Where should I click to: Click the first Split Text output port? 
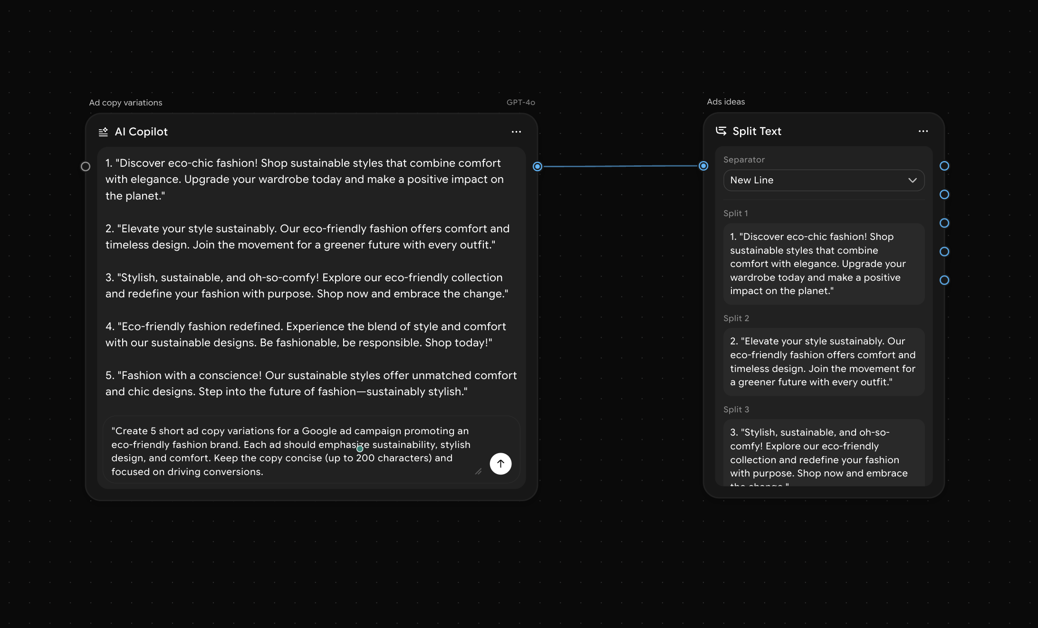coord(944,166)
